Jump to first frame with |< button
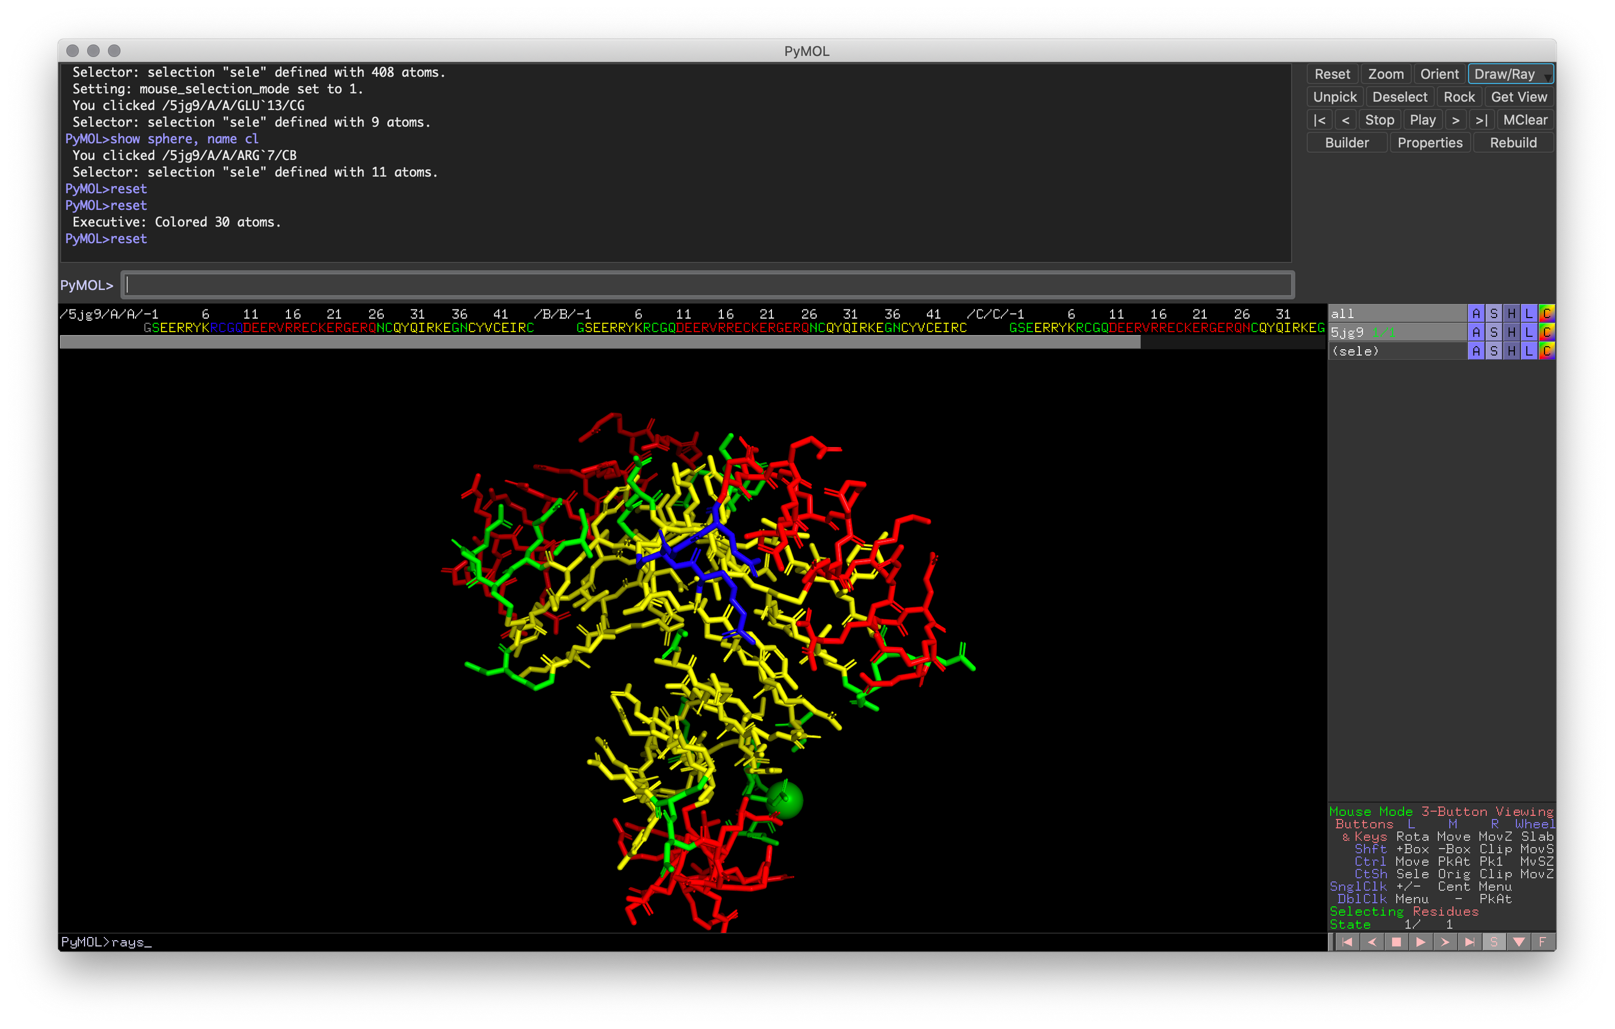Image resolution: width=1615 pixels, height=1029 pixels. 1319,119
